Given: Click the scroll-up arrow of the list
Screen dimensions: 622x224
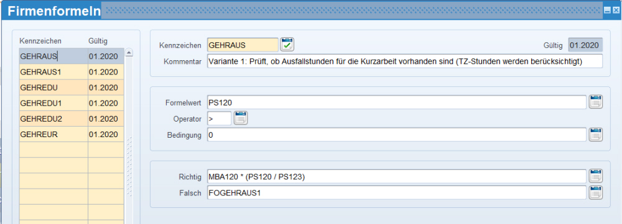Looking at the screenshot, I should [x=129, y=53].
